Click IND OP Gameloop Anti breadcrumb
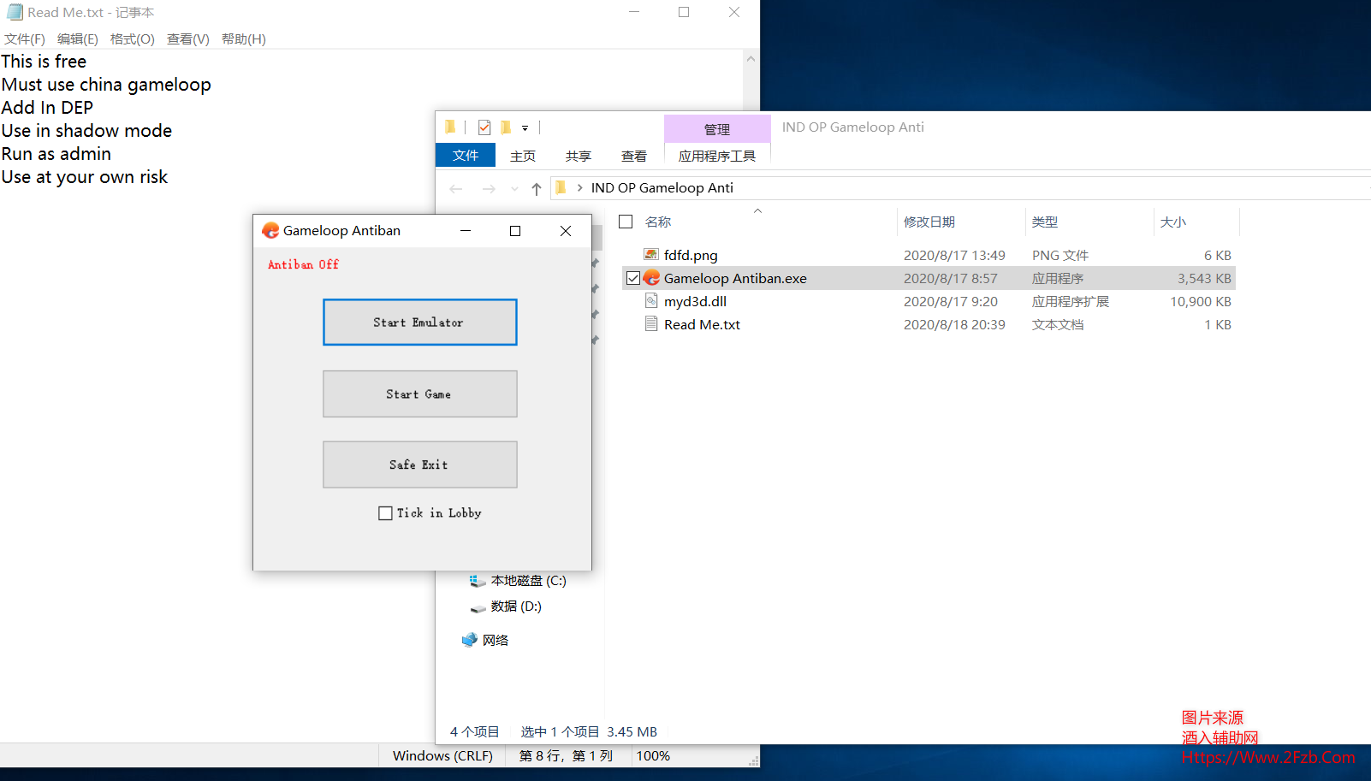The image size is (1371, 781). (662, 187)
